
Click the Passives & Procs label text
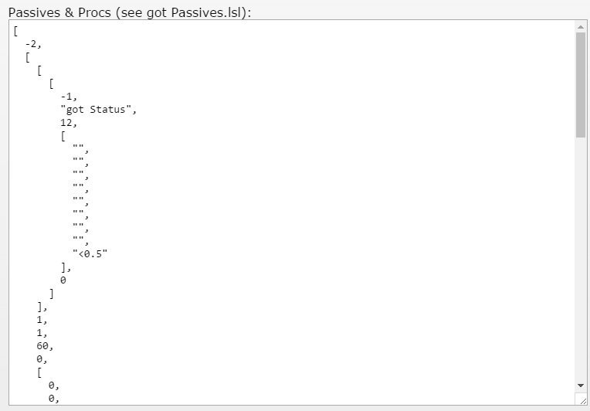click(130, 10)
